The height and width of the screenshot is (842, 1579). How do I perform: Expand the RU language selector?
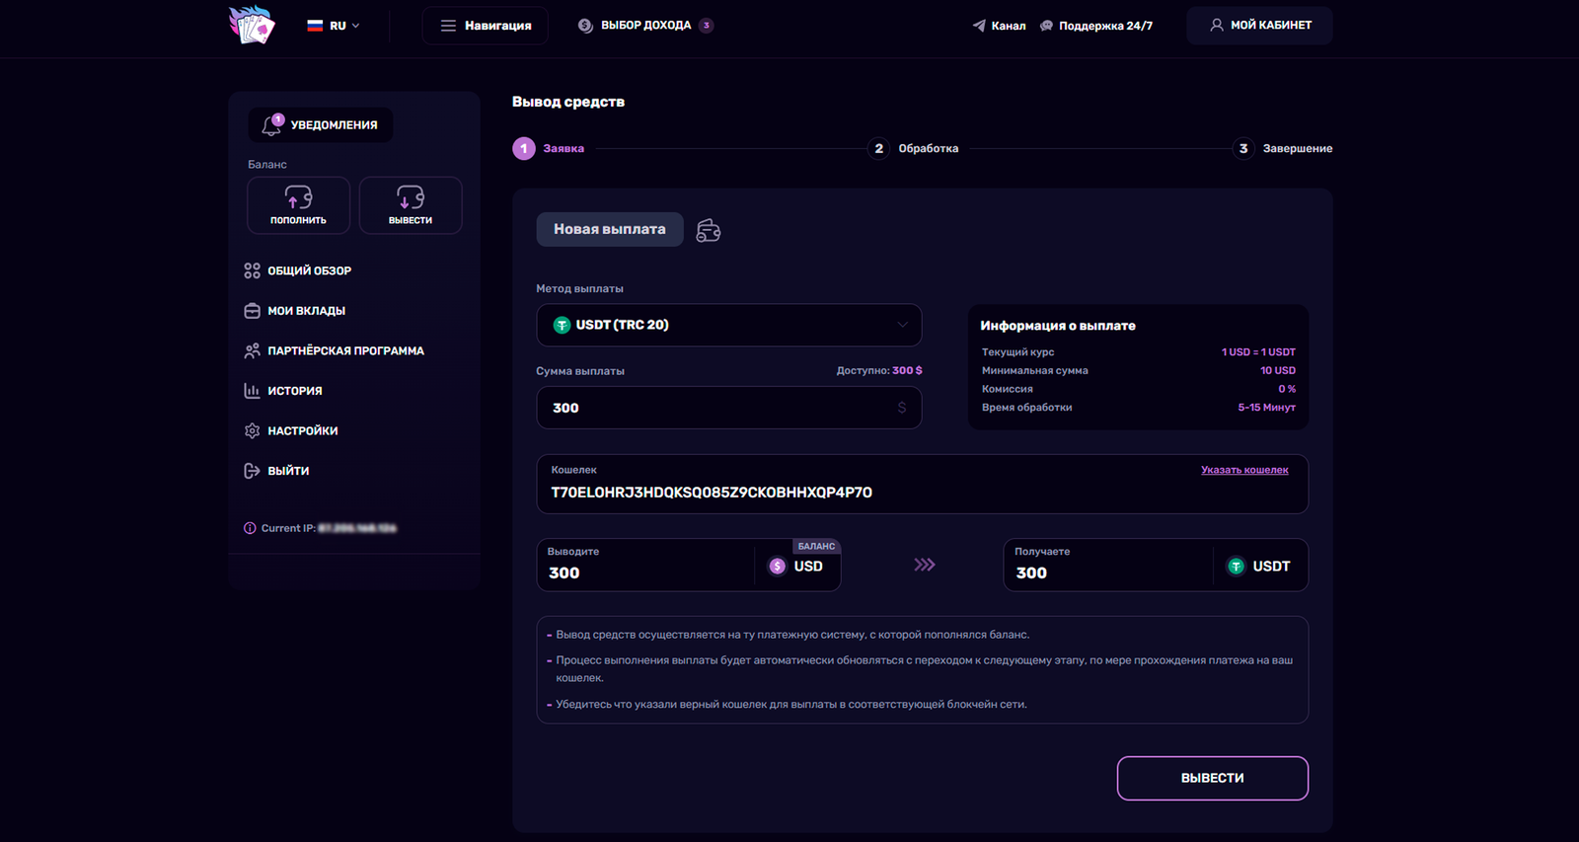[x=334, y=26]
